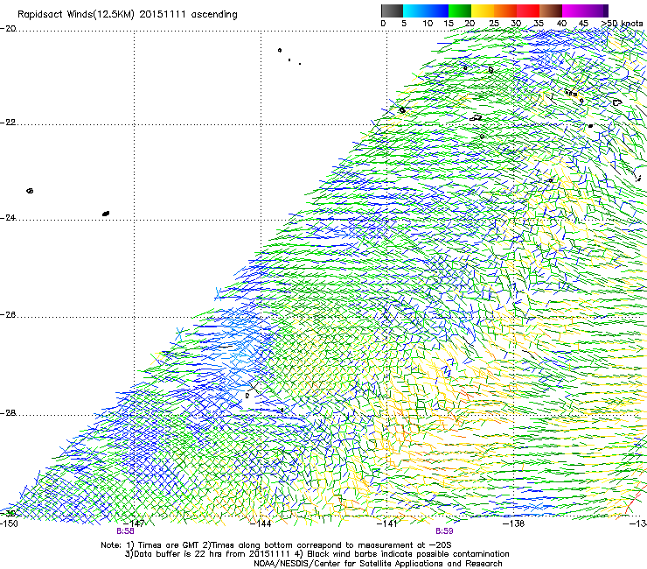Image resolution: width=647 pixels, height=569 pixels.
Task: Click the -26 latitude axis label
Action: 8,315
